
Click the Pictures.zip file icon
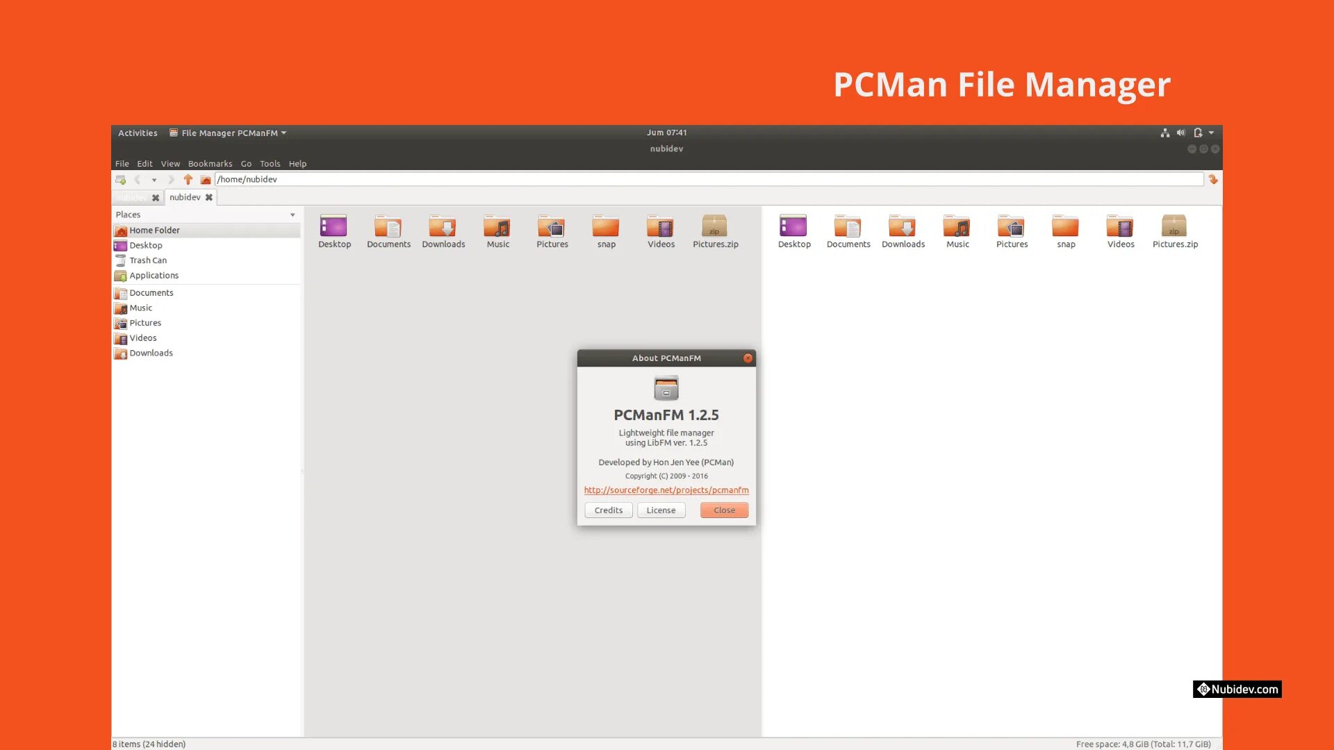point(716,226)
